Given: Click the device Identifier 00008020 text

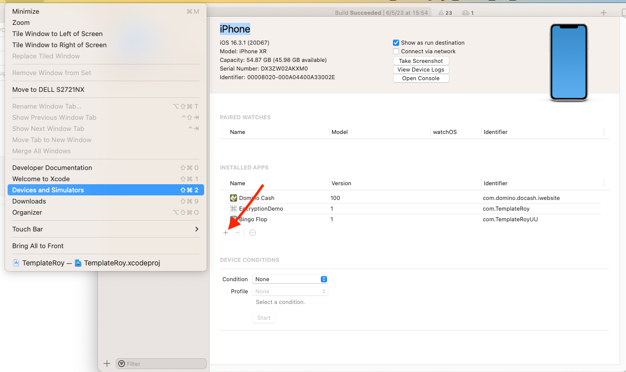Looking at the screenshot, I should click(x=277, y=77).
